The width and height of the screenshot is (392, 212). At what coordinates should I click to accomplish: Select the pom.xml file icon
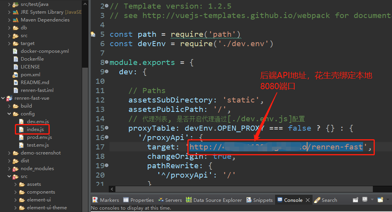(16, 74)
